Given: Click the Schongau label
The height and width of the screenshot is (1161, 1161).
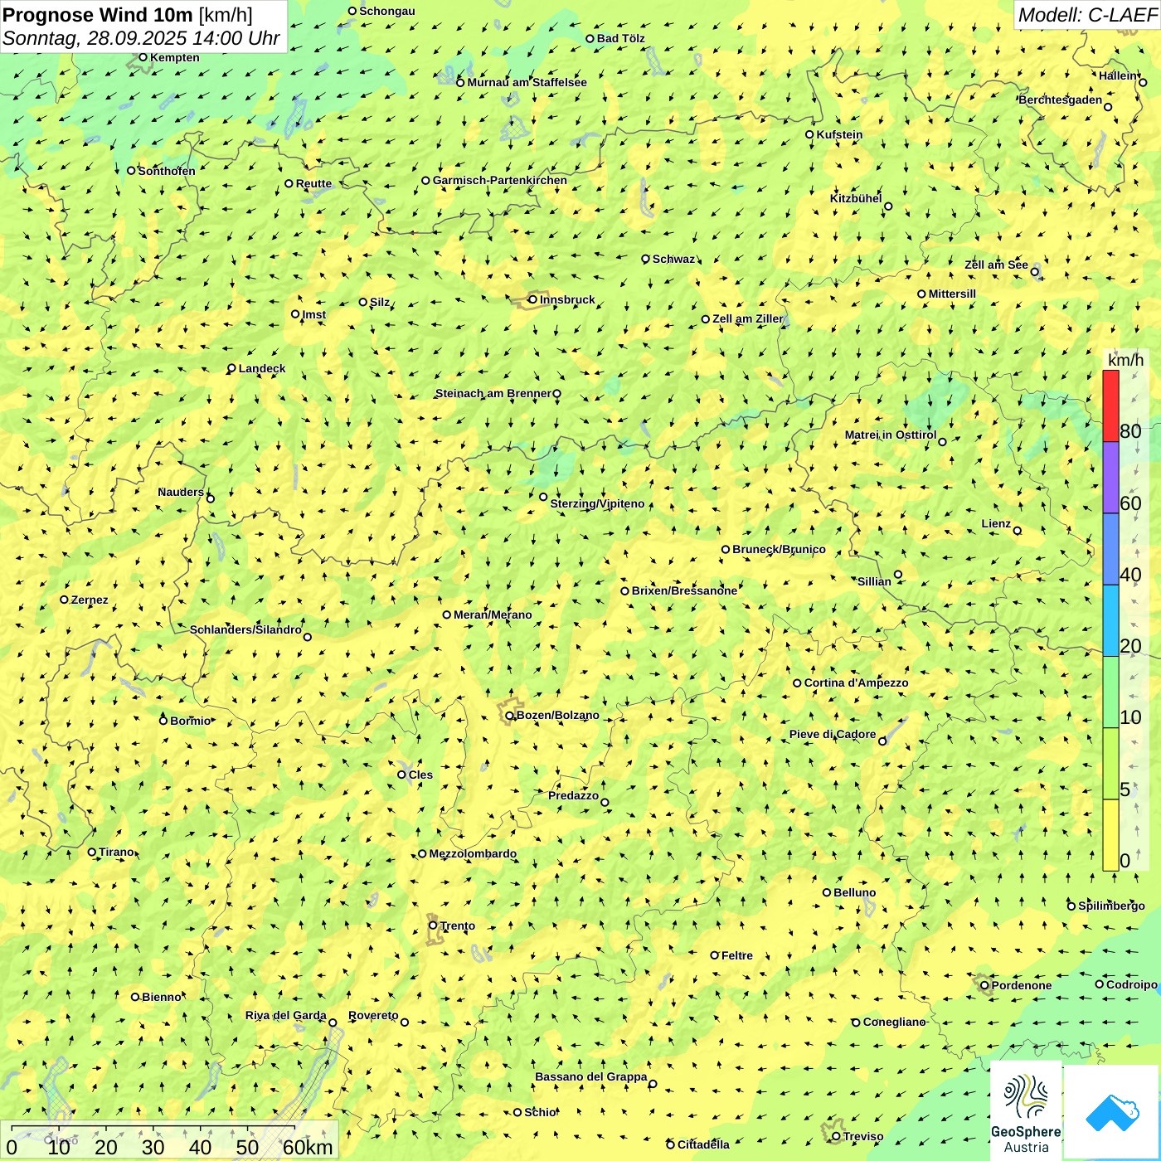Looking at the screenshot, I should [x=387, y=11].
